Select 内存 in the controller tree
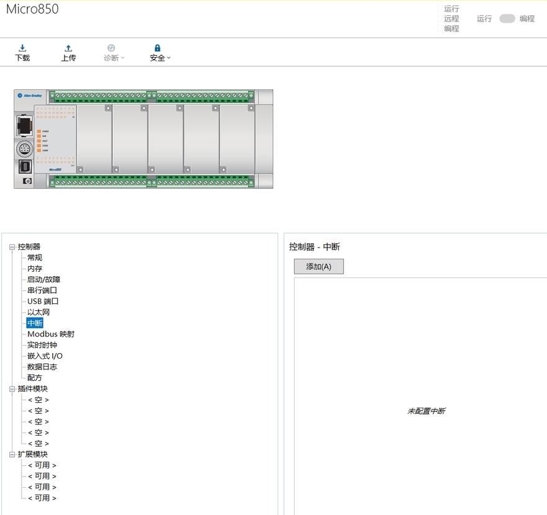Image resolution: width=547 pixels, height=515 pixels. (35, 269)
